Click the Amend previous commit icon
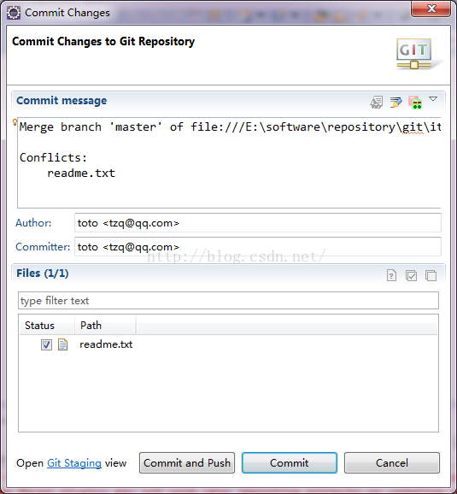457x494 pixels. (377, 103)
